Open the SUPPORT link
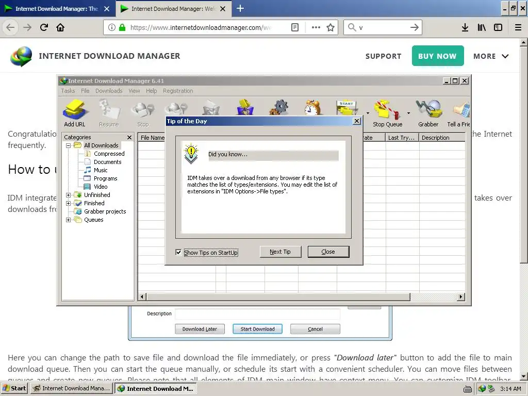Viewport: 528px width, 396px height. click(x=383, y=56)
